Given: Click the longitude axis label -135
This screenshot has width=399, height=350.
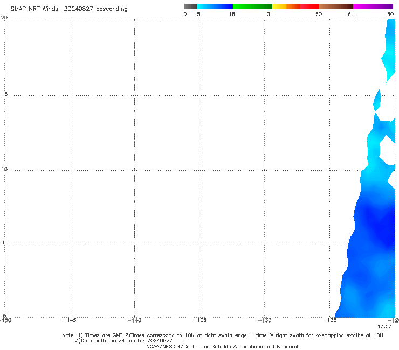Looking at the screenshot, I should coord(200,320).
